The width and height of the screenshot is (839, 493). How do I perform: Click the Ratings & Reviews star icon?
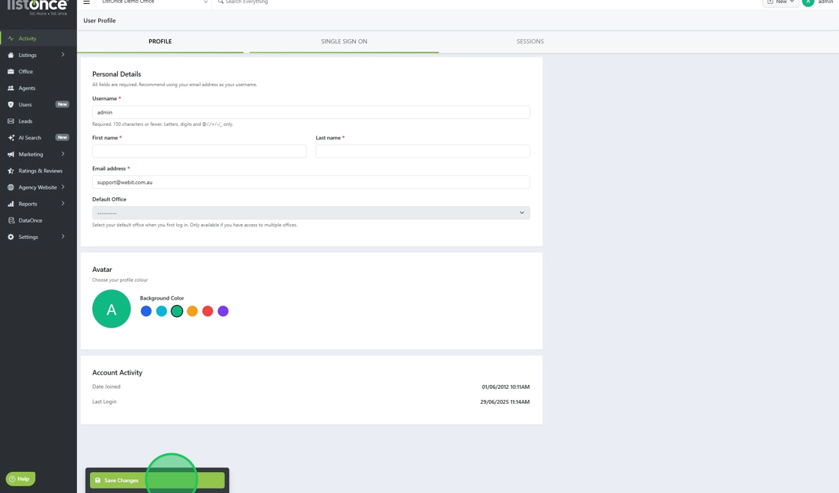point(10,172)
